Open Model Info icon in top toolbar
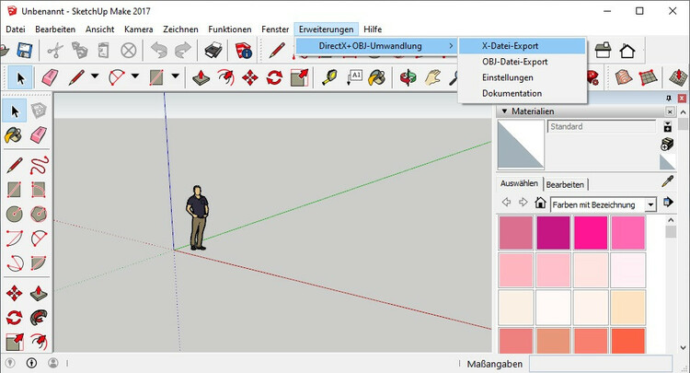The width and height of the screenshot is (690, 373). tap(243, 51)
